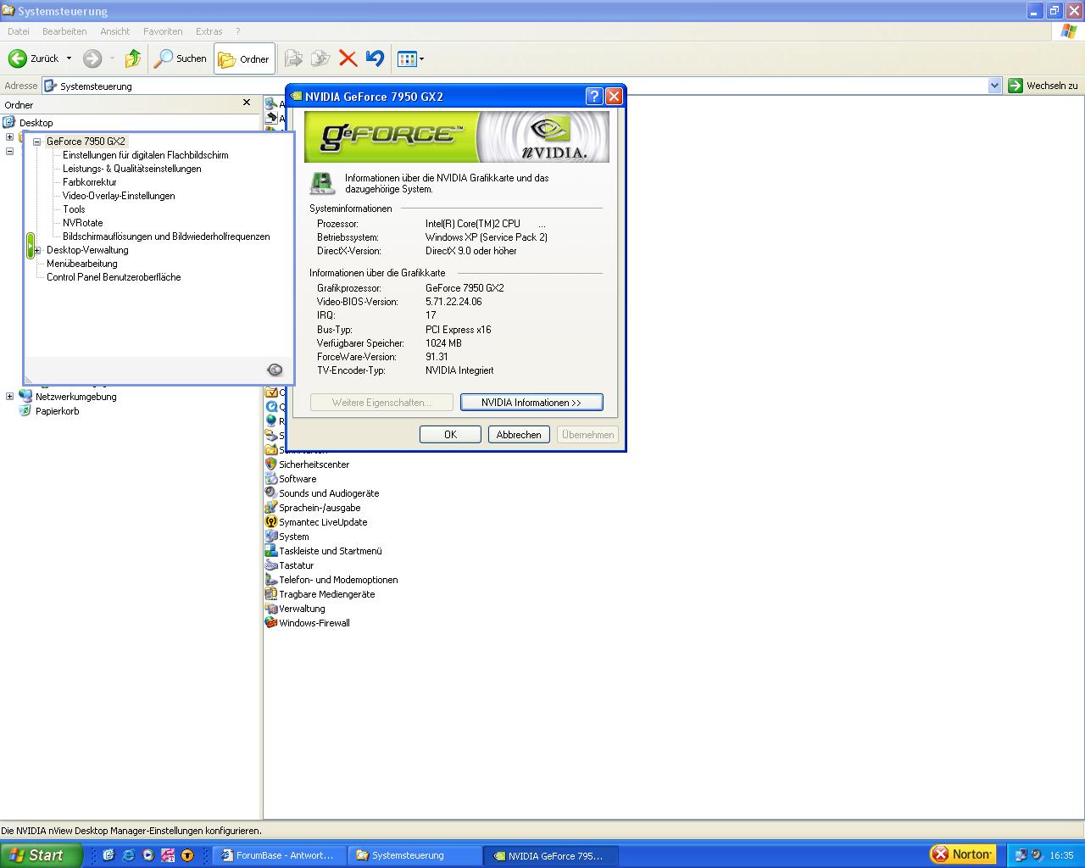Open the Telefon- und Modemoptionen icon
This screenshot has height=868, width=1085.
[271, 580]
